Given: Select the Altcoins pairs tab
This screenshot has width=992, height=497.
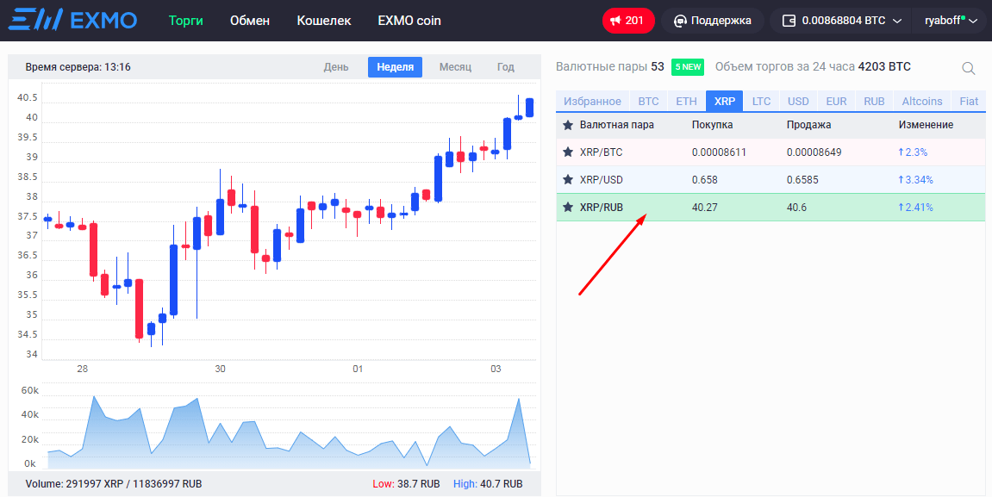Looking at the screenshot, I should point(922,101).
